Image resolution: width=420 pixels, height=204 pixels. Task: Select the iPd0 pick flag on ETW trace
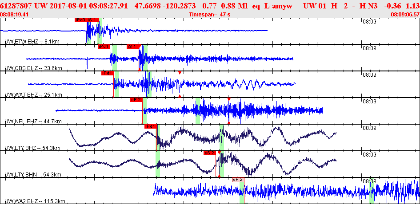pos(80,20)
